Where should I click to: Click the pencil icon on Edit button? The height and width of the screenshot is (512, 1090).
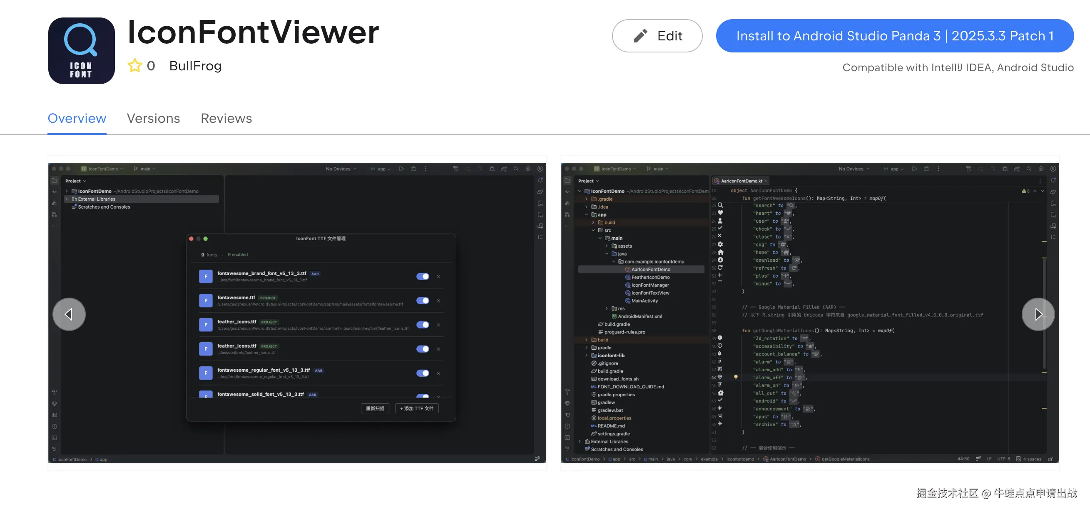tap(640, 36)
